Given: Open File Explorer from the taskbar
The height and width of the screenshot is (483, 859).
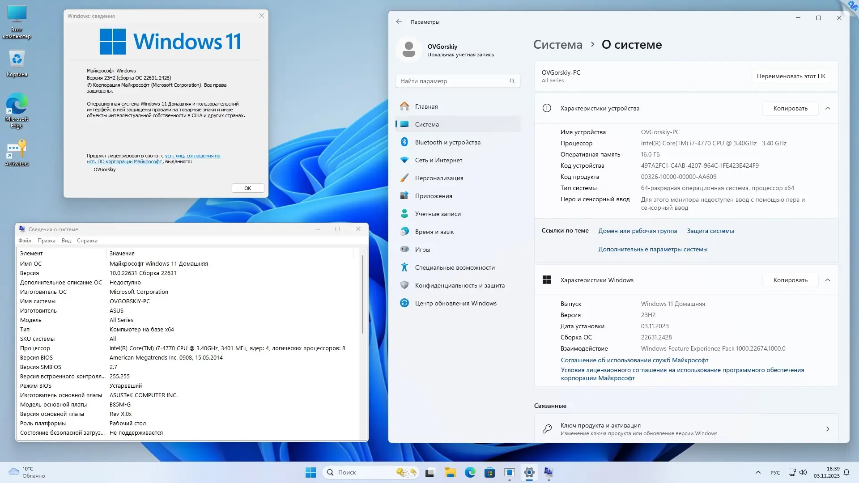Looking at the screenshot, I should click(451, 472).
